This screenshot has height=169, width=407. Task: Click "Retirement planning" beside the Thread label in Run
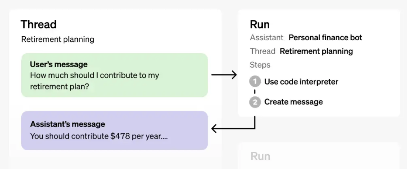coord(316,51)
